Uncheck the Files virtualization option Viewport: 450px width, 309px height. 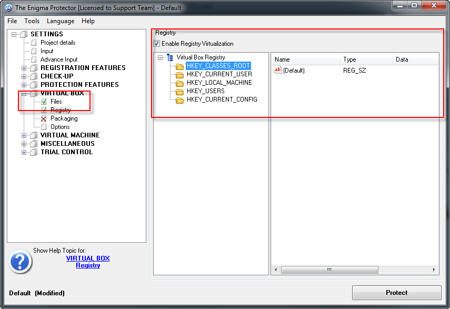click(45, 101)
